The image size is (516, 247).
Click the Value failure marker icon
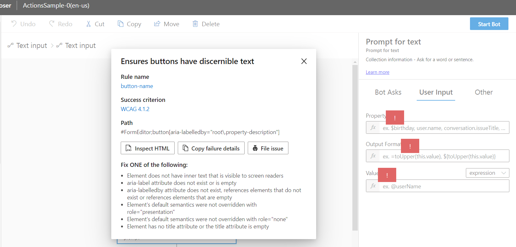coord(387,175)
